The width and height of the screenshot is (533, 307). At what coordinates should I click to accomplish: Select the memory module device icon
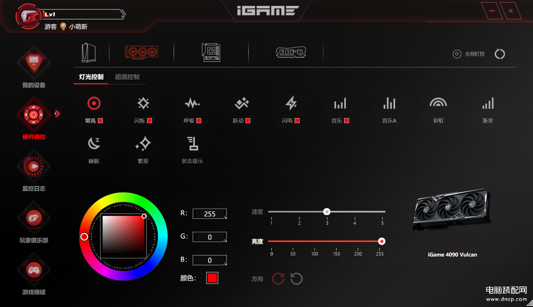(x=291, y=52)
